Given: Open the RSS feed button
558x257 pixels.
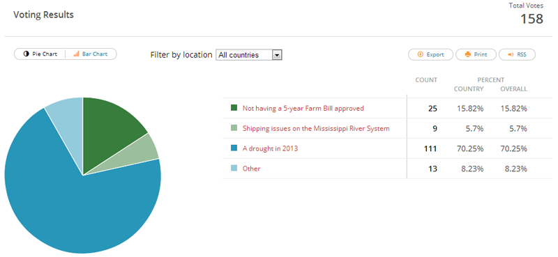Looking at the screenshot, I should (517, 55).
